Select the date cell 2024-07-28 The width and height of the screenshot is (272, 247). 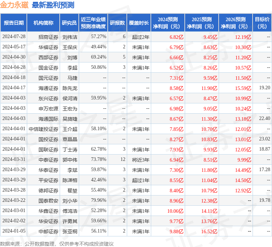click(x=14, y=37)
